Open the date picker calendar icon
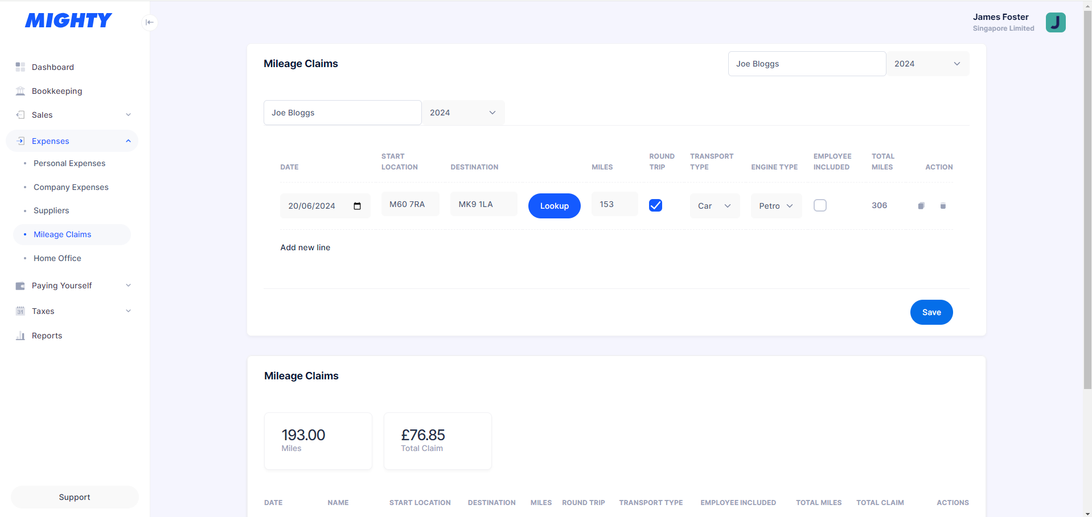 pos(357,206)
